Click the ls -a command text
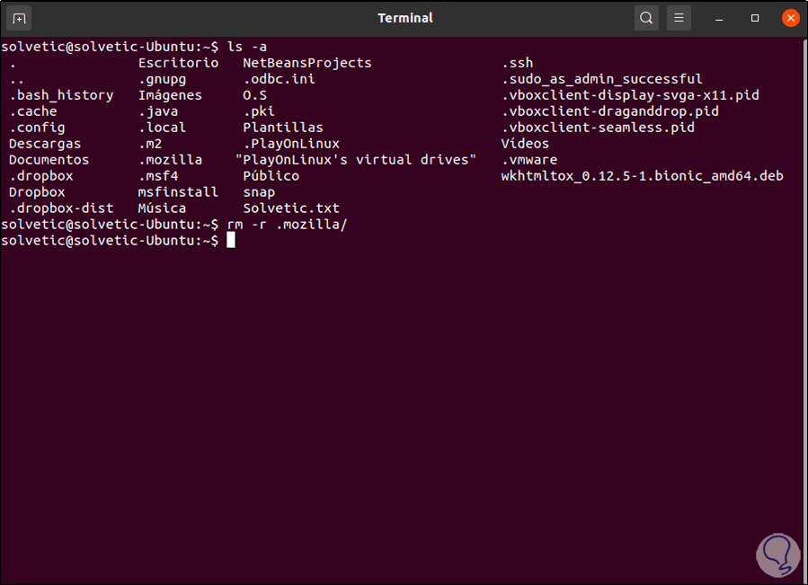The height and width of the screenshot is (585, 808). click(246, 47)
